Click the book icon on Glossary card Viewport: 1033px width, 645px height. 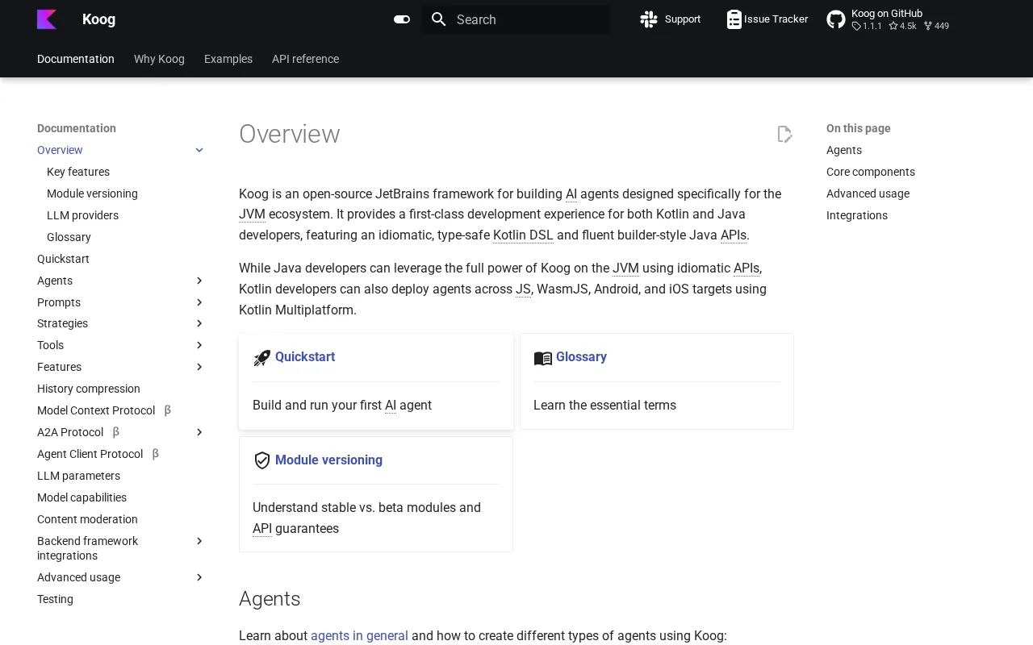tap(543, 358)
